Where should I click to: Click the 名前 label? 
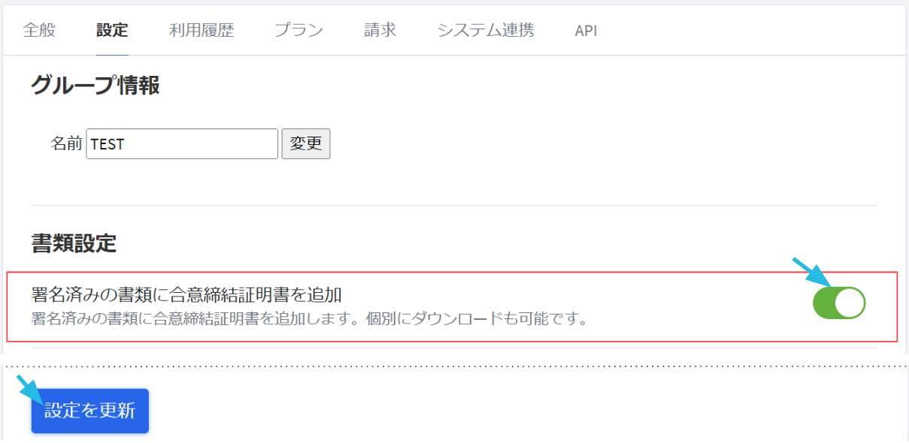(66, 143)
